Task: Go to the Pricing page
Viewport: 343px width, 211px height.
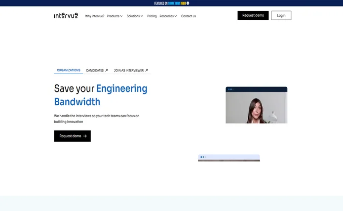Action: pyautogui.click(x=152, y=16)
